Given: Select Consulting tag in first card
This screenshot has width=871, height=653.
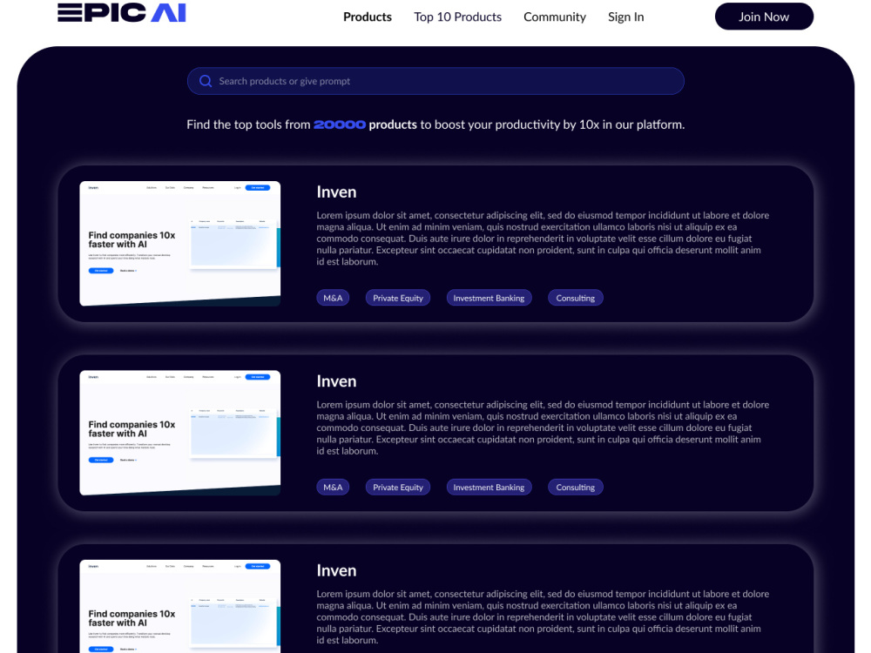Looking at the screenshot, I should (576, 298).
